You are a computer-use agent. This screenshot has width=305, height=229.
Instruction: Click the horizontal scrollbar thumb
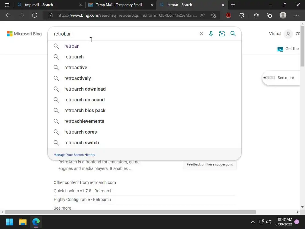coord(130,212)
